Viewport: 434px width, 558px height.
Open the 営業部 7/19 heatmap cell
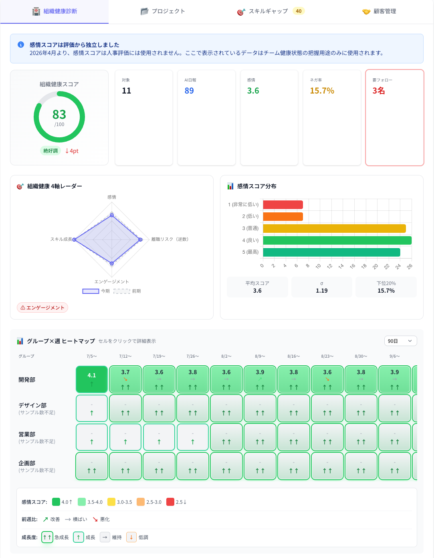pyautogui.click(x=159, y=437)
